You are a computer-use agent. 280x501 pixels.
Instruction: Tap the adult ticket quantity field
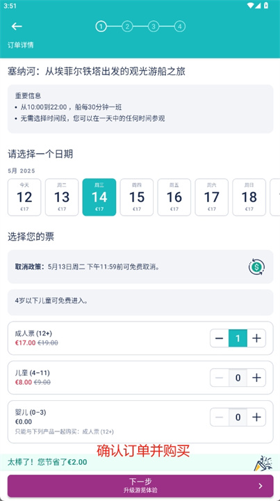(238, 338)
